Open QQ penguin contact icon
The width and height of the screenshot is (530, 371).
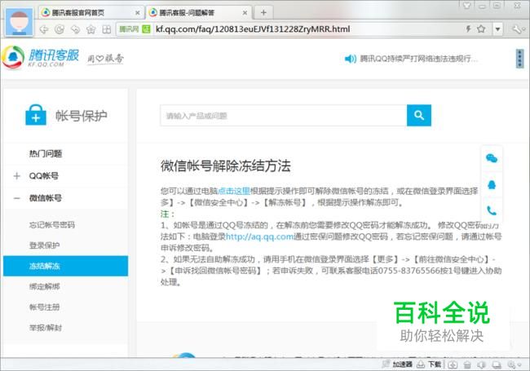point(492,184)
